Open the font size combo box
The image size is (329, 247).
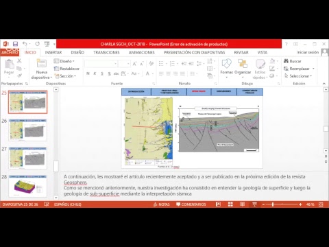point(124,64)
